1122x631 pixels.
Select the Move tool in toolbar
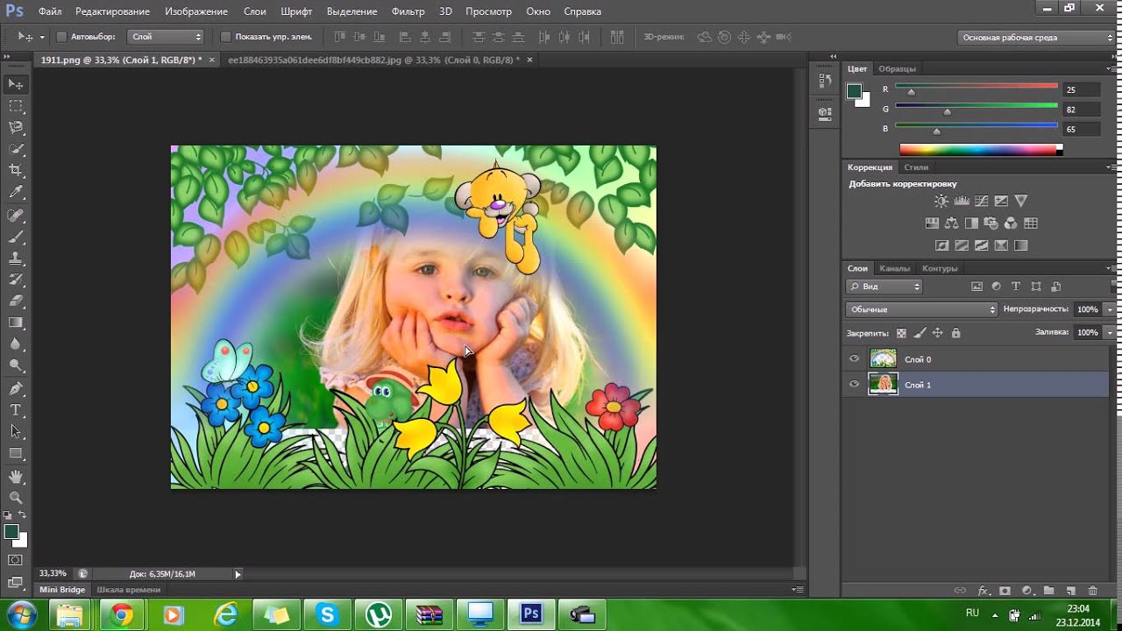16,84
